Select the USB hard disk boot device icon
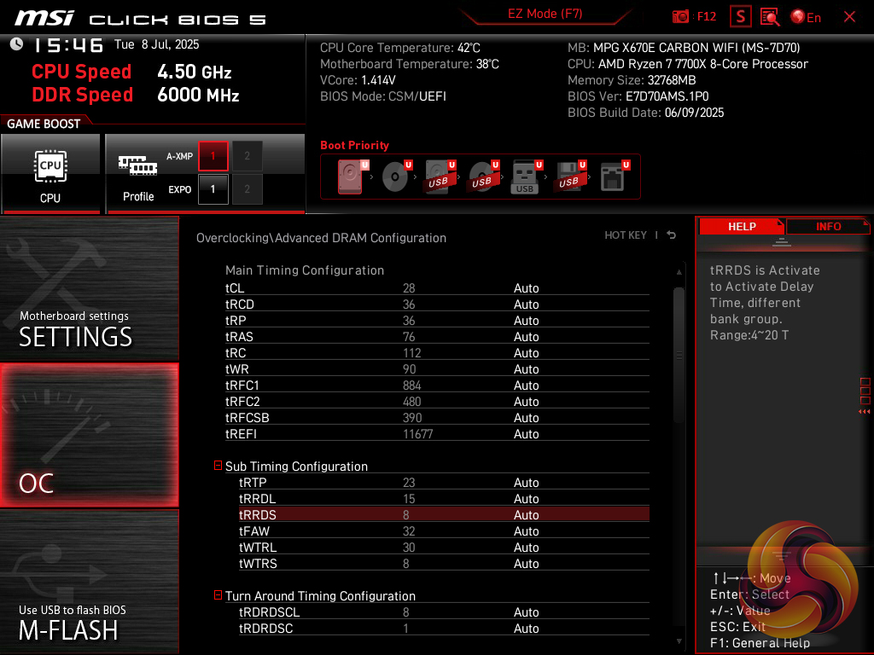 click(440, 177)
